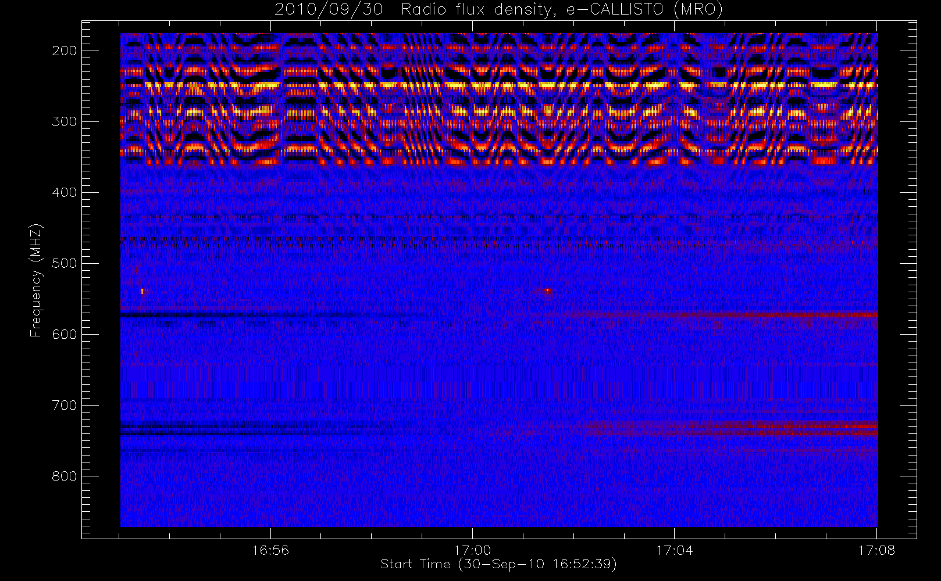The image size is (941, 581).
Task: Click the 'Frequency (MHZ)' y-axis label
Action: 36,280
